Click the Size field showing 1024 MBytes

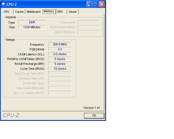click(x=32, y=27)
